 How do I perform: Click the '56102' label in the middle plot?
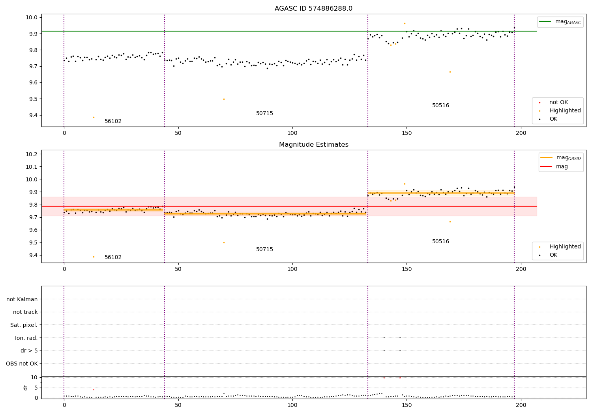(113, 257)
